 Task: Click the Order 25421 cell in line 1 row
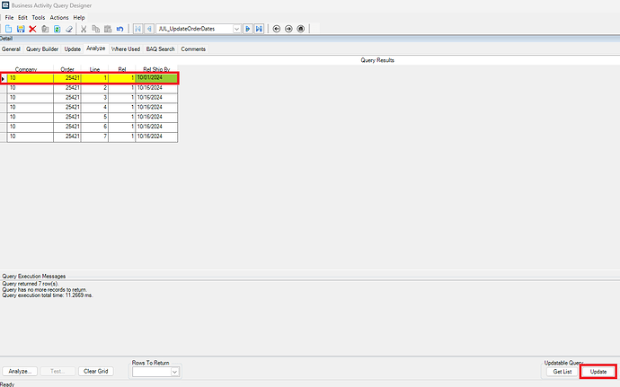(x=67, y=78)
